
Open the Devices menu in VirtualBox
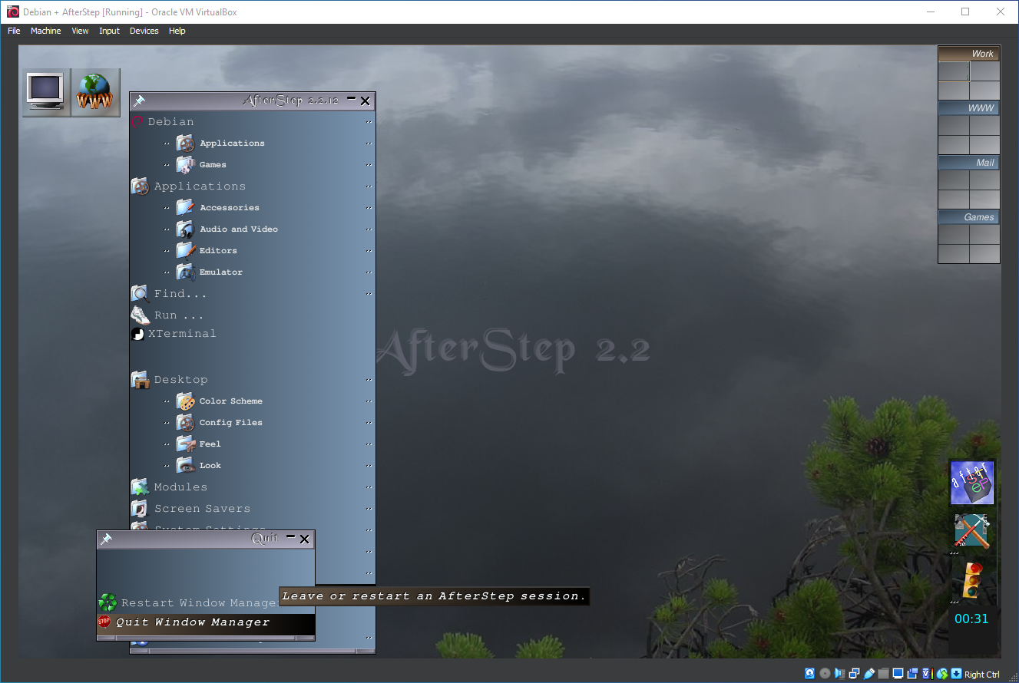point(144,31)
